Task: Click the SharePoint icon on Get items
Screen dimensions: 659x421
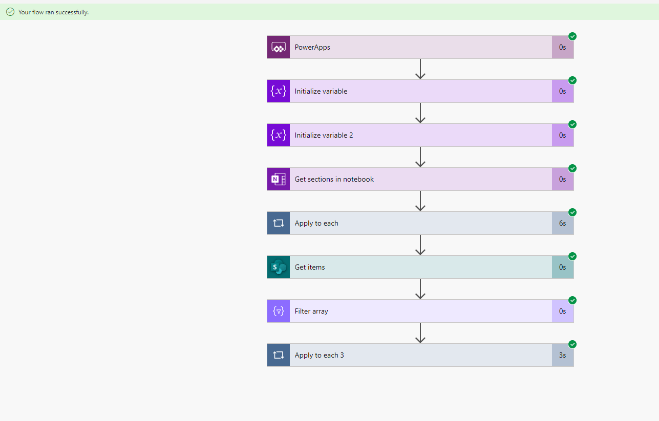Action: 278,267
